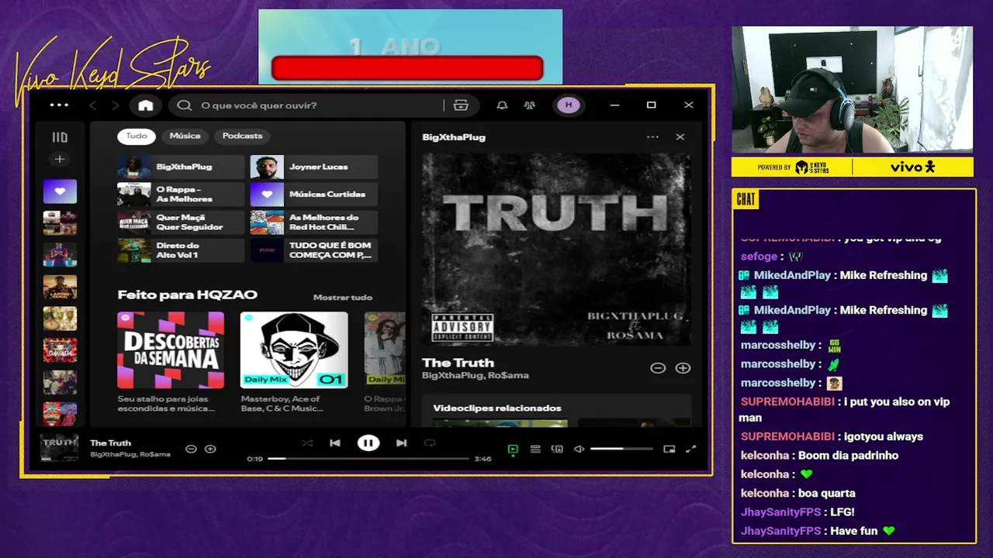Open the Spotify Home button

click(x=146, y=105)
